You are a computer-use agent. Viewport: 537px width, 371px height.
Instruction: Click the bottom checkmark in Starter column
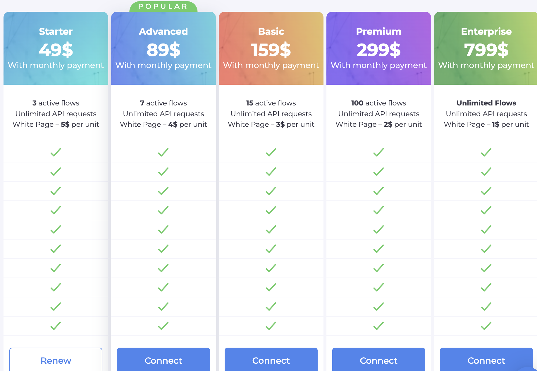pos(56,326)
